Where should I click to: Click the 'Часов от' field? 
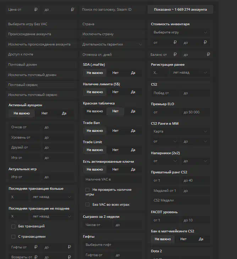click(98, 225)
